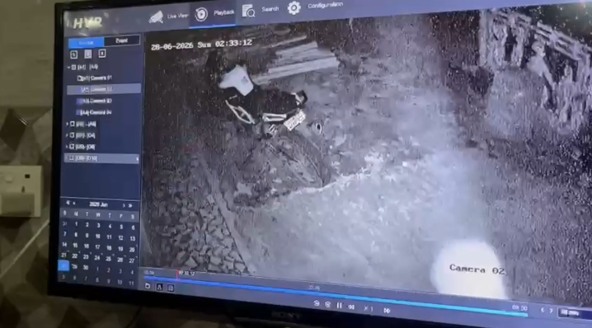Image resolution: width=592 pixels, height=328 pixels.
Task: Click second square icon below timeline start
Action: pyautogui.click(x=159, y=288)
